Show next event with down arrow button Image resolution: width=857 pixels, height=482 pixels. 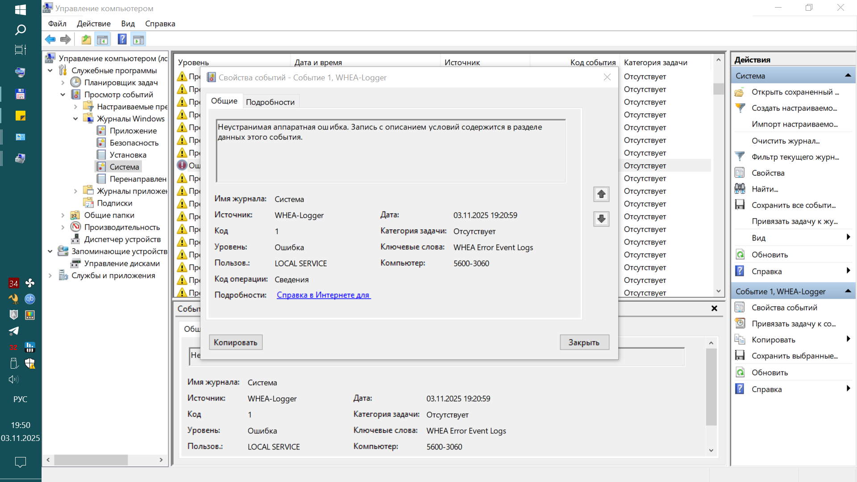click(x=601, y=219)
